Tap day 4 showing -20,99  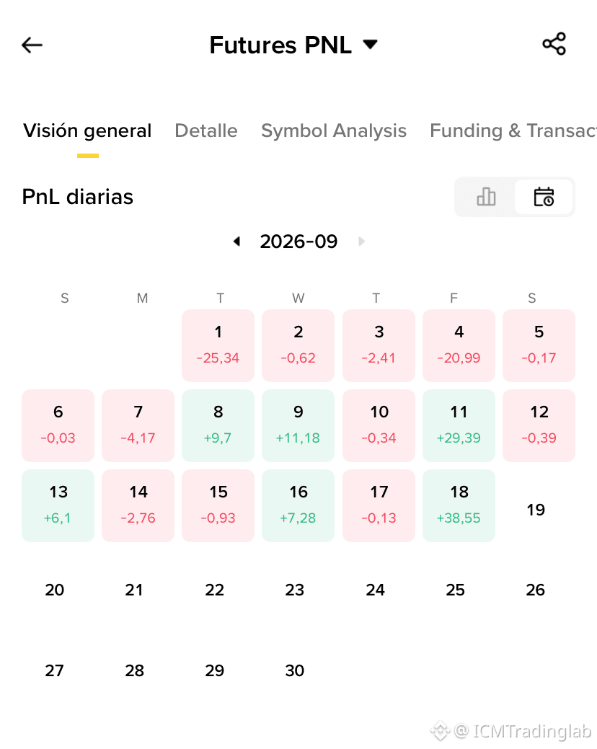click(x=459, y=345)
